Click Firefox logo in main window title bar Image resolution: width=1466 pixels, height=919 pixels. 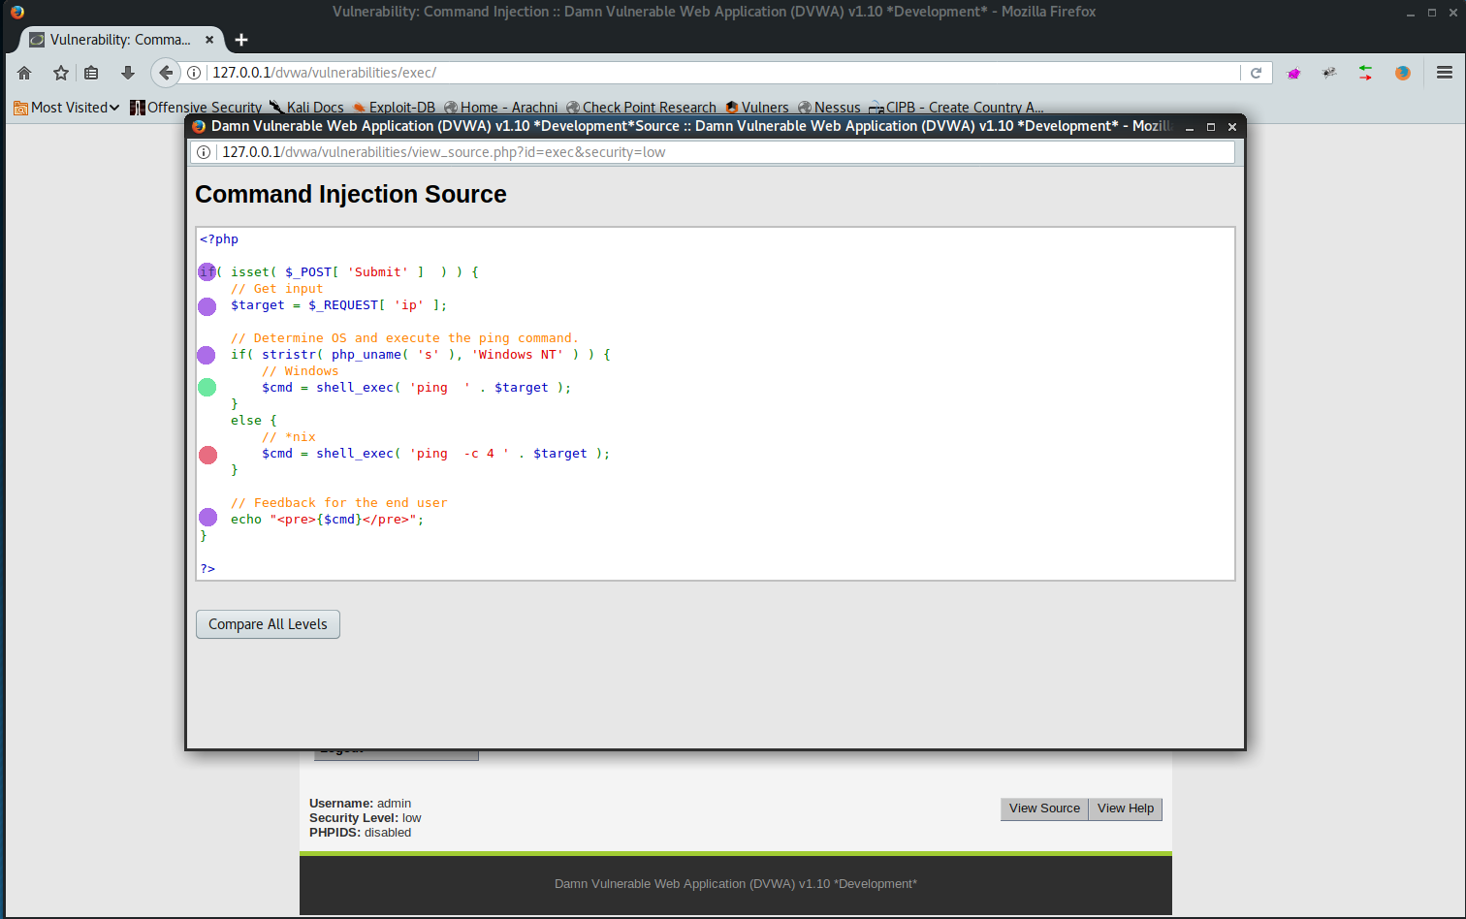16,13
